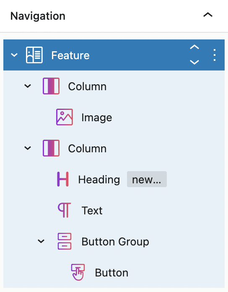Move the Feature block down

pyautogui.click(x=194, y=62)
